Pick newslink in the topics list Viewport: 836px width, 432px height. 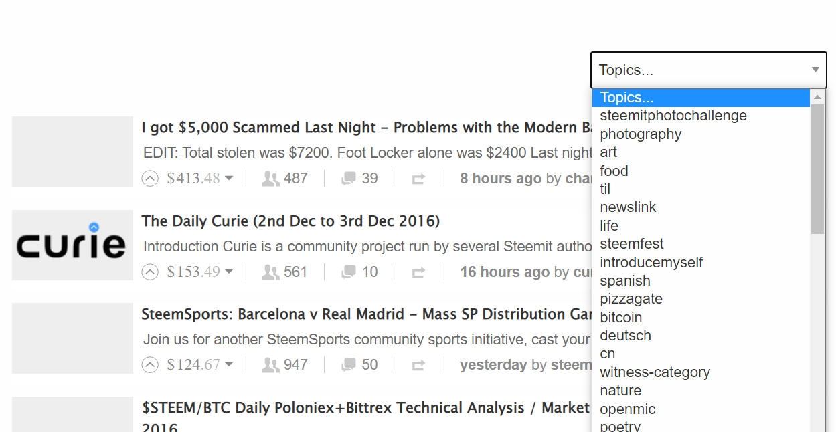tap(701, 207)
